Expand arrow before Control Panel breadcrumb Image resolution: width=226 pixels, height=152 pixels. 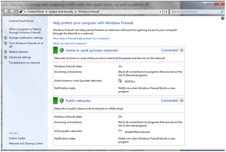(x=25, y=12)
